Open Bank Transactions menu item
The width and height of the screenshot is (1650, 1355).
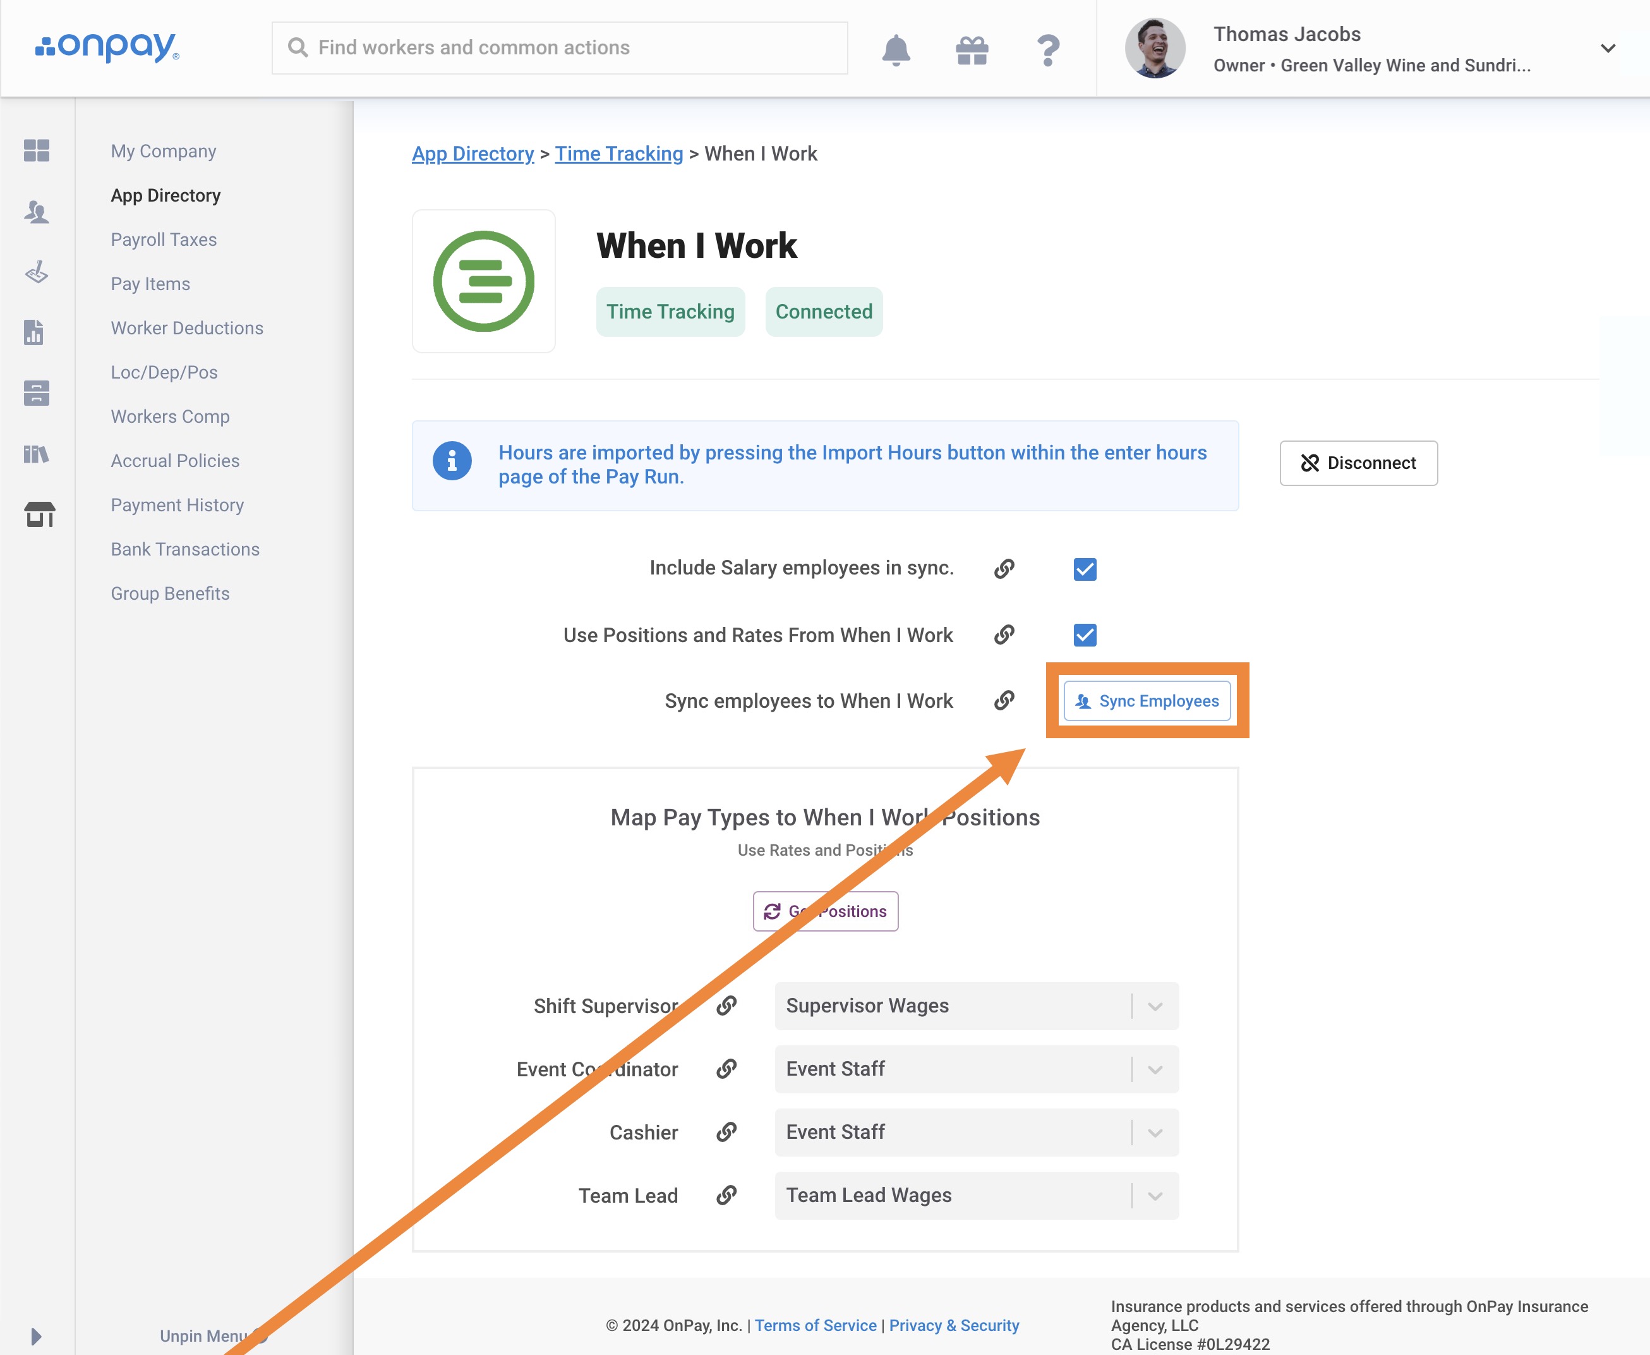pyautogui.click(x=185, y=549)
